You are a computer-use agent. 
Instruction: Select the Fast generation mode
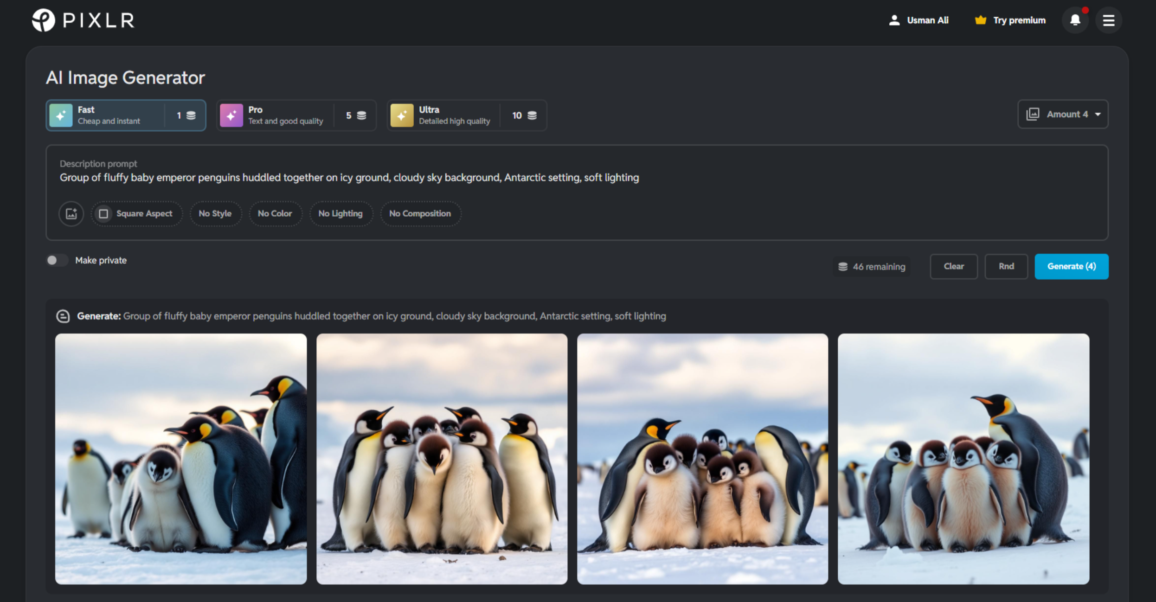(126, 115)
